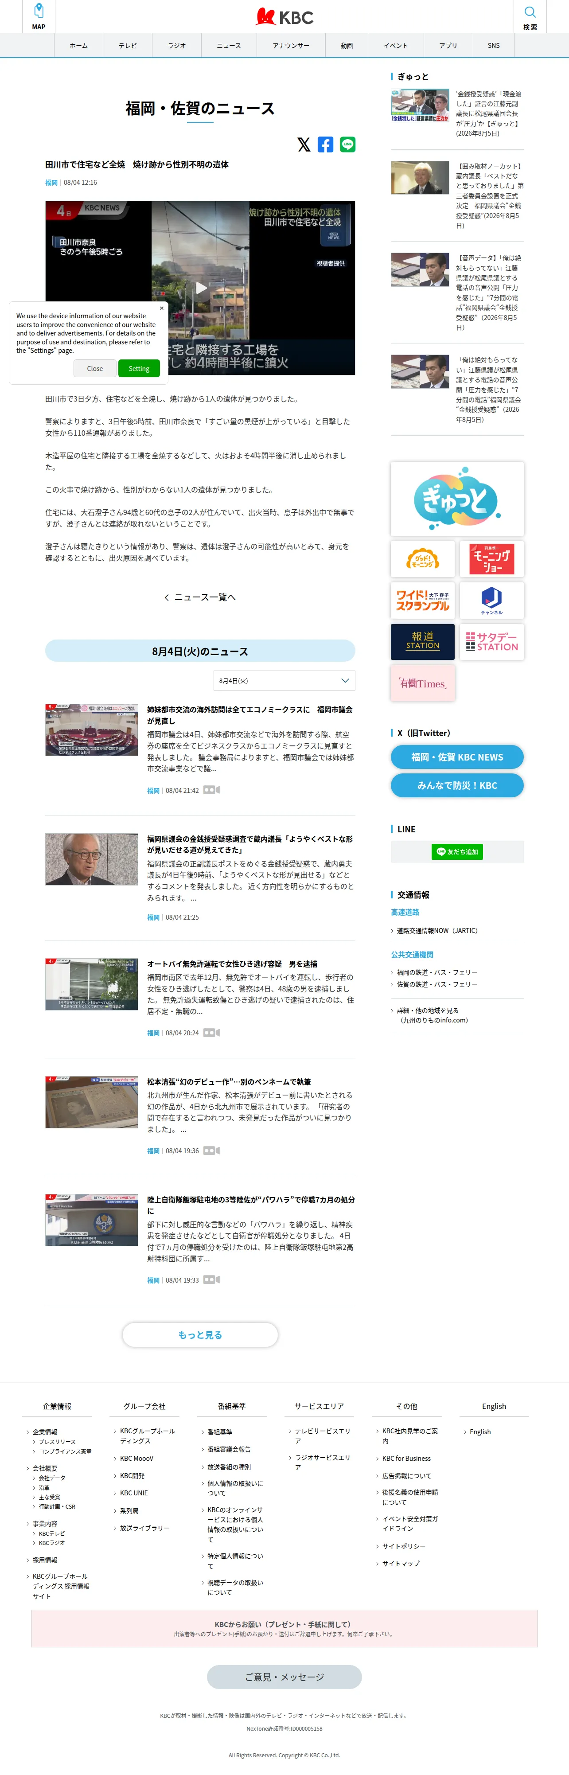The width and height of the screenshot is (569, 1775).
Task: Open headline オートバイ無免許運転で女性ひき逃げ容疑
Action: pyautogui.click(x=232, y=964)
